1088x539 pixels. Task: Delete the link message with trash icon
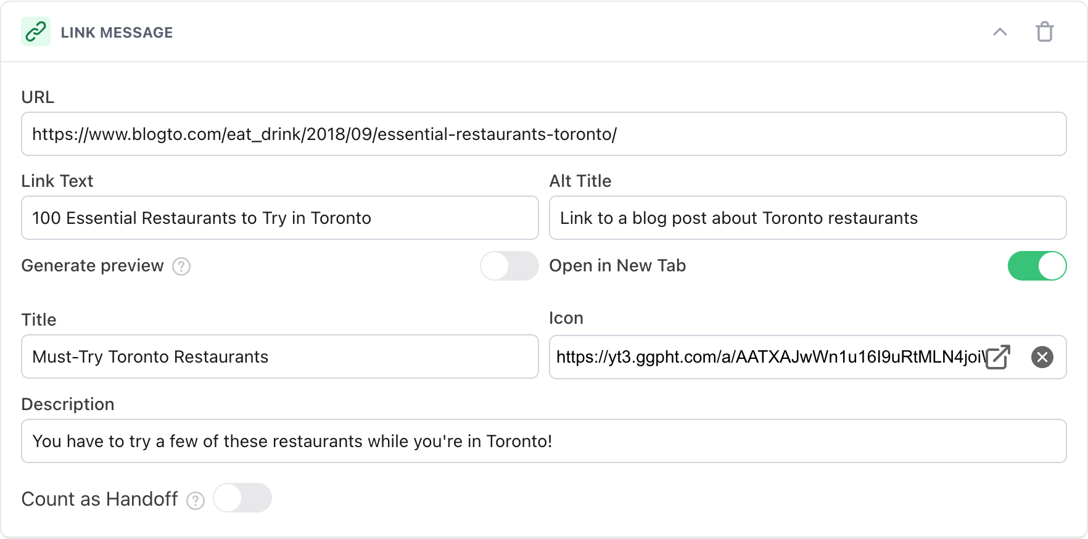click(1044, 32)
